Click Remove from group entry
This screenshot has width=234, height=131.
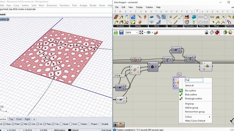point(195,112)
